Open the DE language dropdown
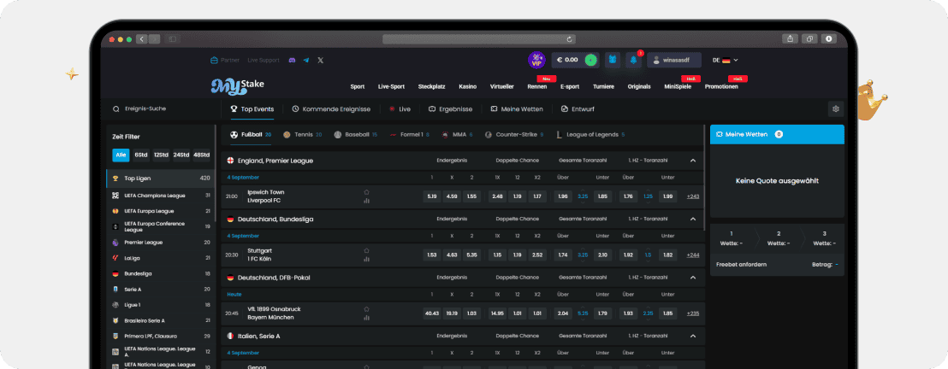948x369 pixels. [x=726, y=61]
